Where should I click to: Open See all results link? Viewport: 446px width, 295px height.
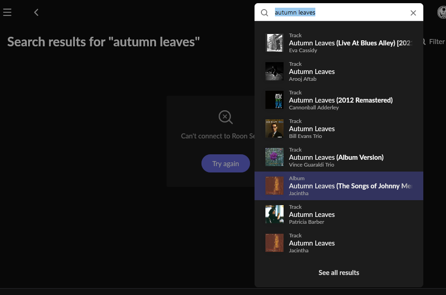tap(339, 272)
